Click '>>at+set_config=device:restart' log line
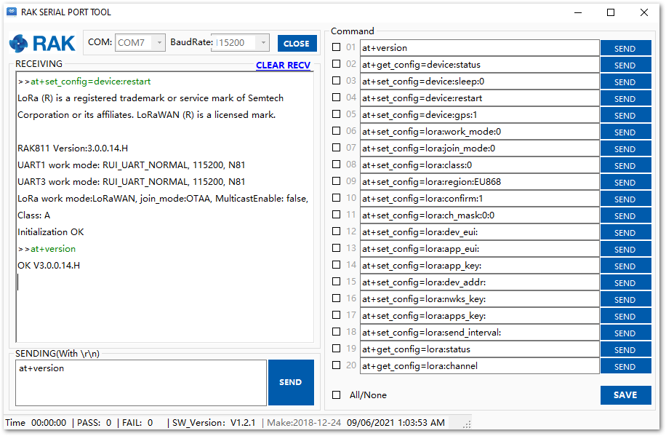Screen dimensions: 666x436 pyautogui.click(x=84, y=82)
